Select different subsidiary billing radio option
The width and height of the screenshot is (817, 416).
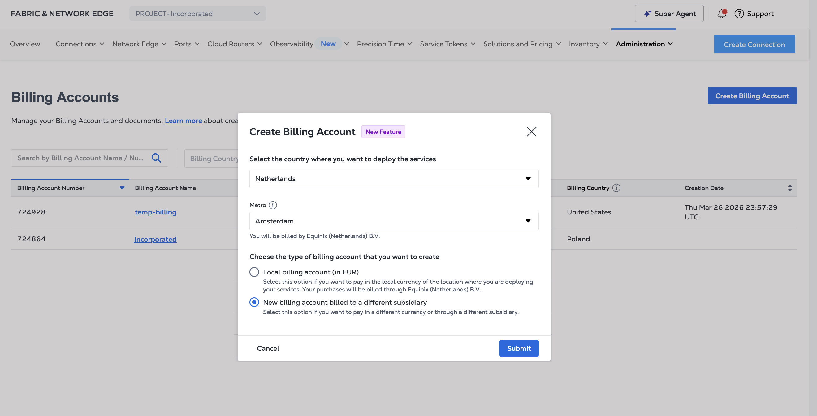pos(254,302)
